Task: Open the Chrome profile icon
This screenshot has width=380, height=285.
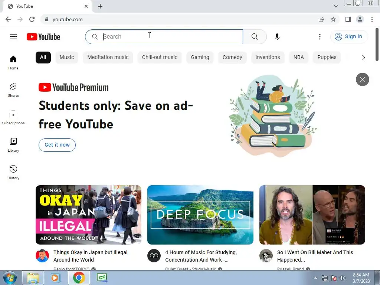Action: tap(360, 19)
